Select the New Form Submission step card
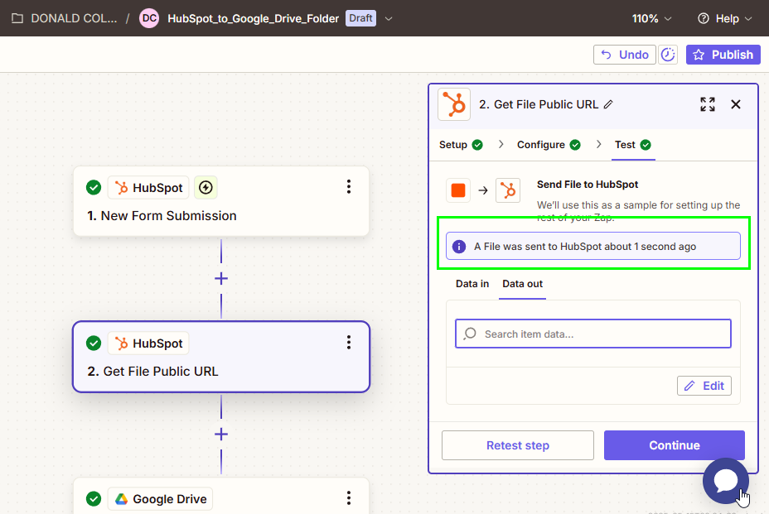The width and height of the screenshot is (769, 514). click(221, 201)
